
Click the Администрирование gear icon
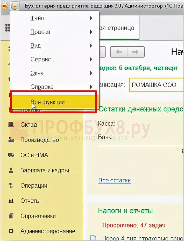11,231
